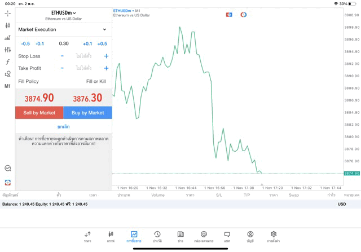Decrease Take Profit with minus button
Screen dimensions: 361x252
62,68
